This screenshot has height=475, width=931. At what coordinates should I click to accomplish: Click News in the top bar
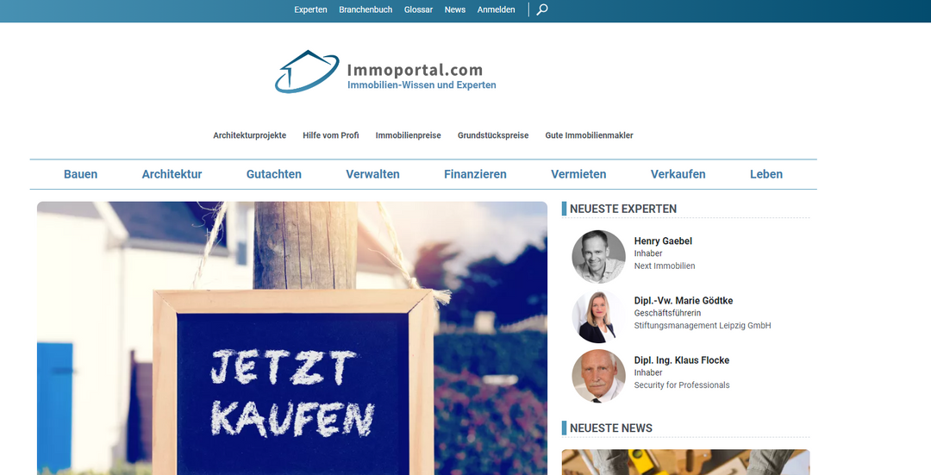point(454,9)
